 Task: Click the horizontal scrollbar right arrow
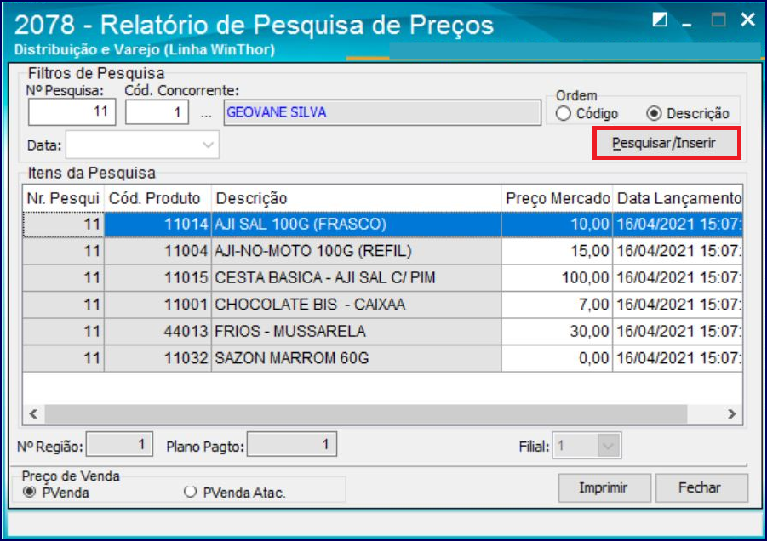[732, 414]
